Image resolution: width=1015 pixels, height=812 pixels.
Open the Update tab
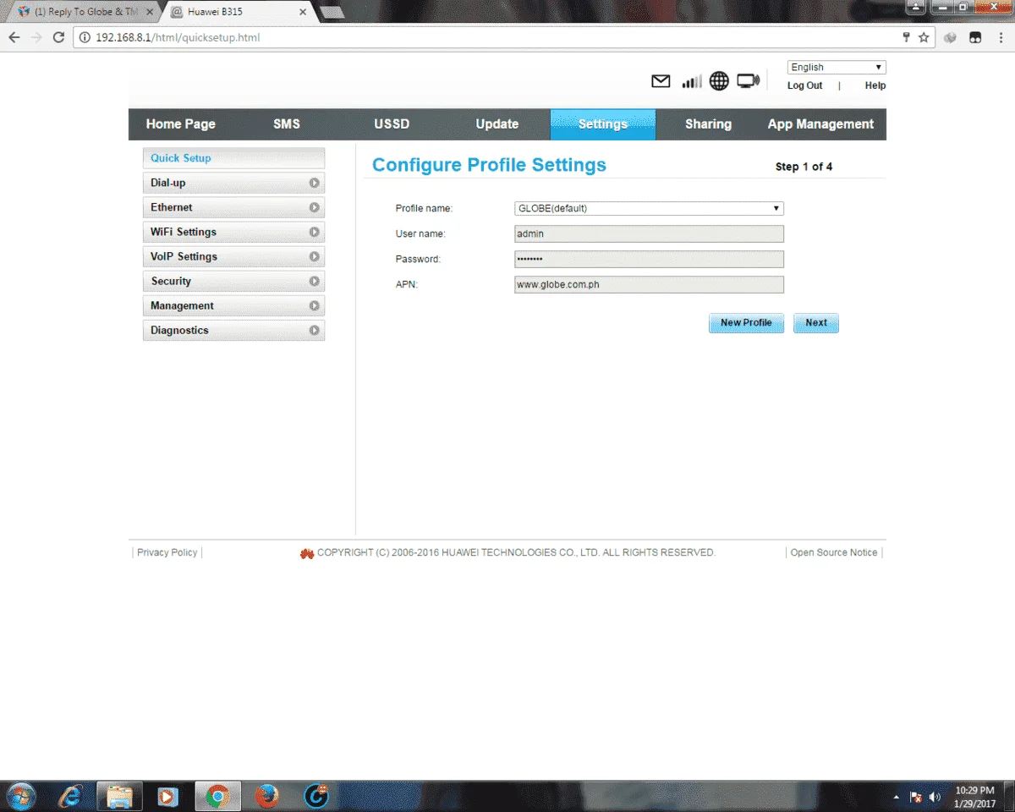pyautogui.click(x=497, y=124)
